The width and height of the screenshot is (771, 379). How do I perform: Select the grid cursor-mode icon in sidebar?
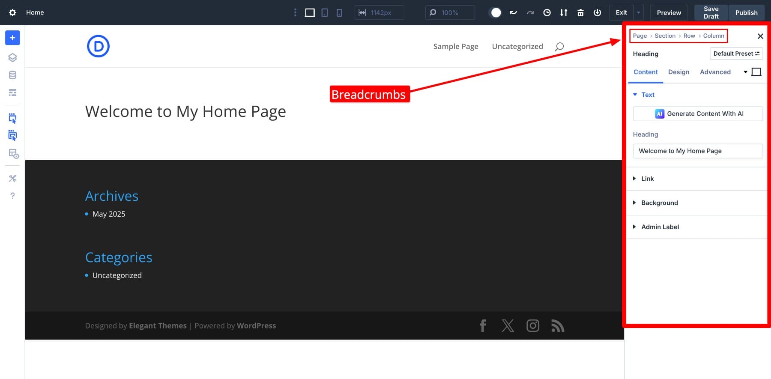click(x=12, y=136)
